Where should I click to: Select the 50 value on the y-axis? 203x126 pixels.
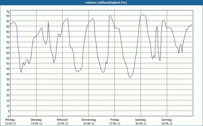tap(8, 64)
